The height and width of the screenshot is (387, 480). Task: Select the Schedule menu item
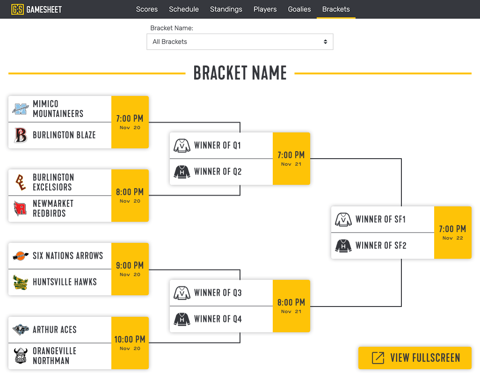(184, 9)
